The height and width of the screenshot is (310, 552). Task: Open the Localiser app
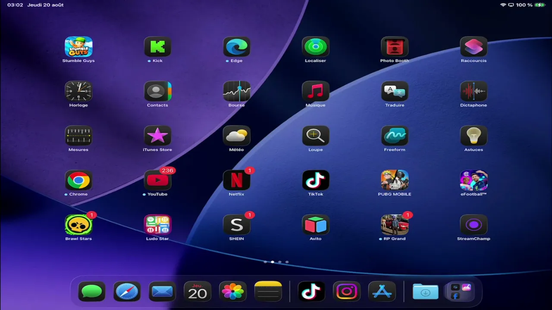(315, 46)
